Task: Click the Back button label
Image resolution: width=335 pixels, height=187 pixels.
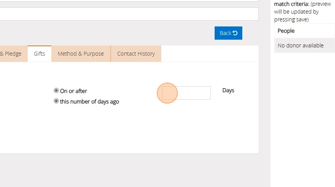Action: [x=225, y=33]
